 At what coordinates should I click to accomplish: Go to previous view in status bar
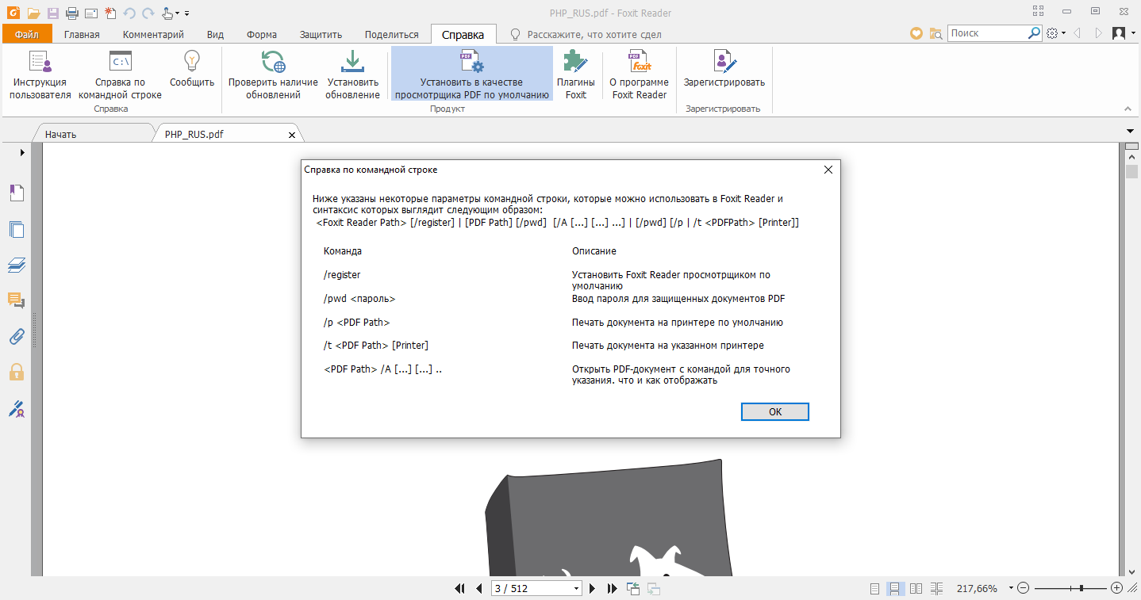(633, 588)
